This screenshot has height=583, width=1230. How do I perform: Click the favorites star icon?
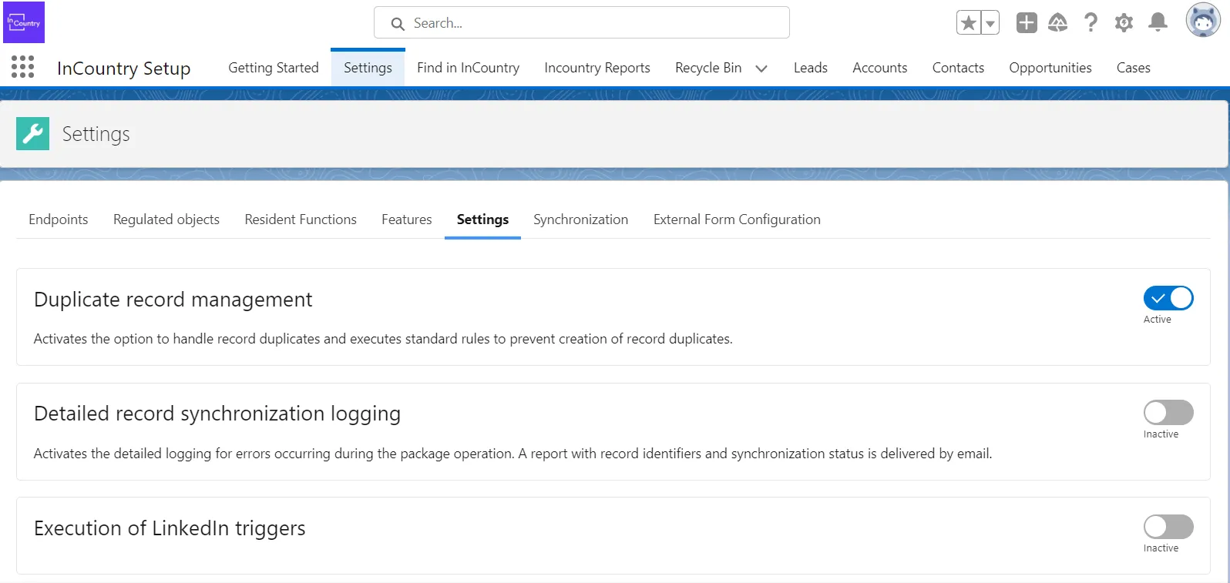click(x=969, y=23)
